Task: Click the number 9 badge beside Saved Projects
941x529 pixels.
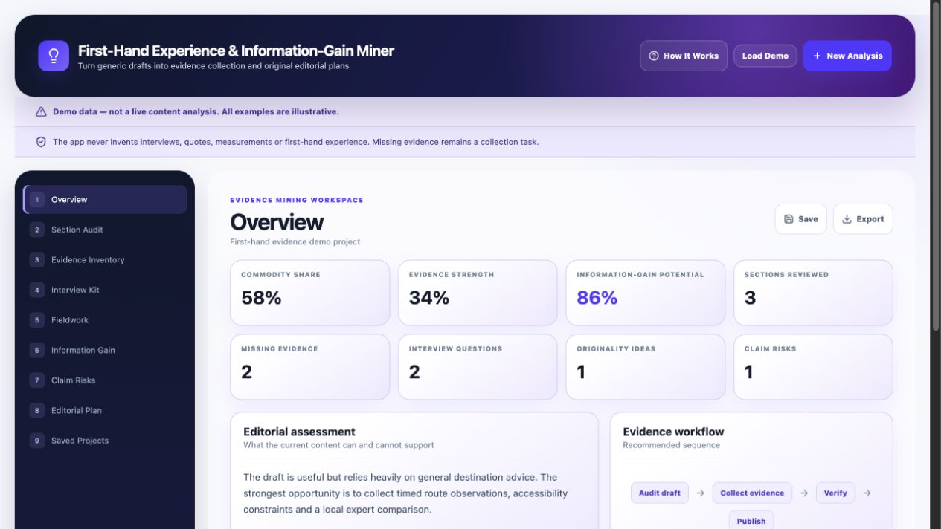Action: pyautogui.click(x=37, y=441)
